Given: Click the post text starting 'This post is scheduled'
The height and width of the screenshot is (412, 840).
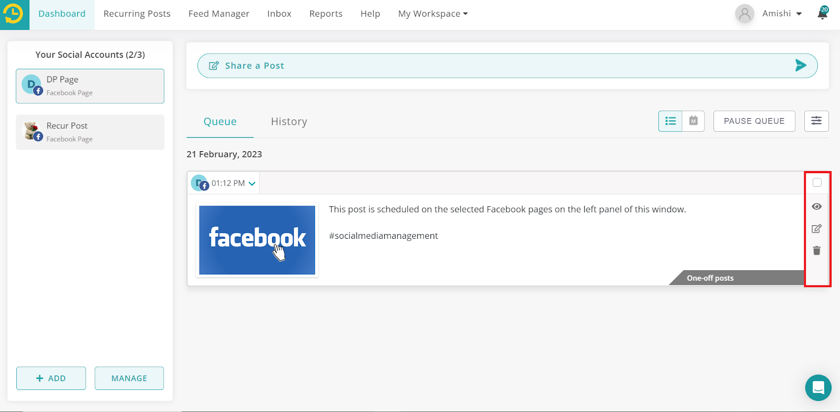Looking at the screenshot, I should coord(508,209).
